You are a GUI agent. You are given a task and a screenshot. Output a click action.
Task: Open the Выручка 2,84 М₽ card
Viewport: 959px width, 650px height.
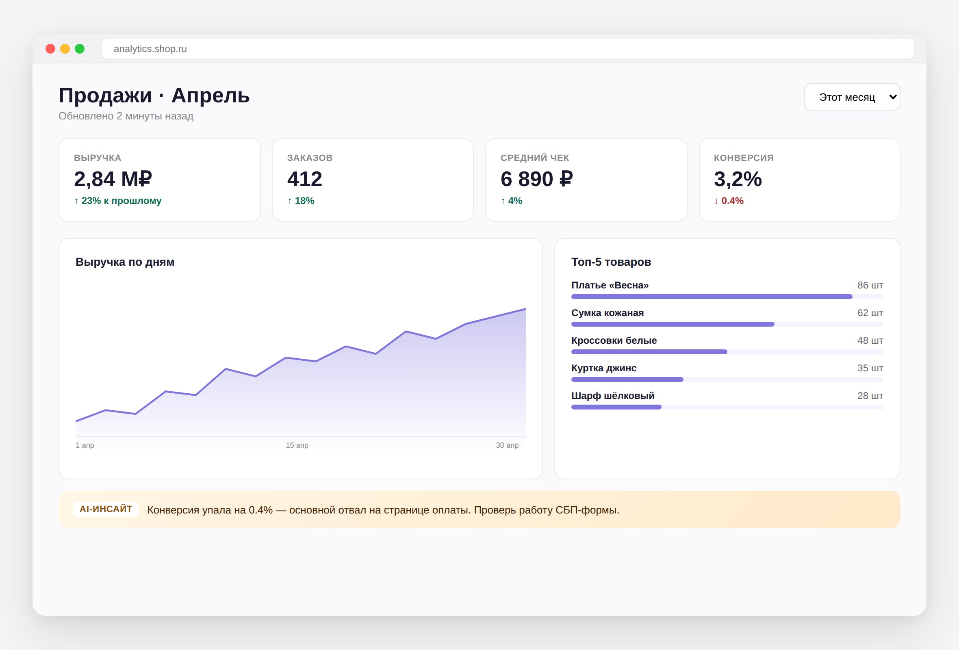click(x=160, y=180)
